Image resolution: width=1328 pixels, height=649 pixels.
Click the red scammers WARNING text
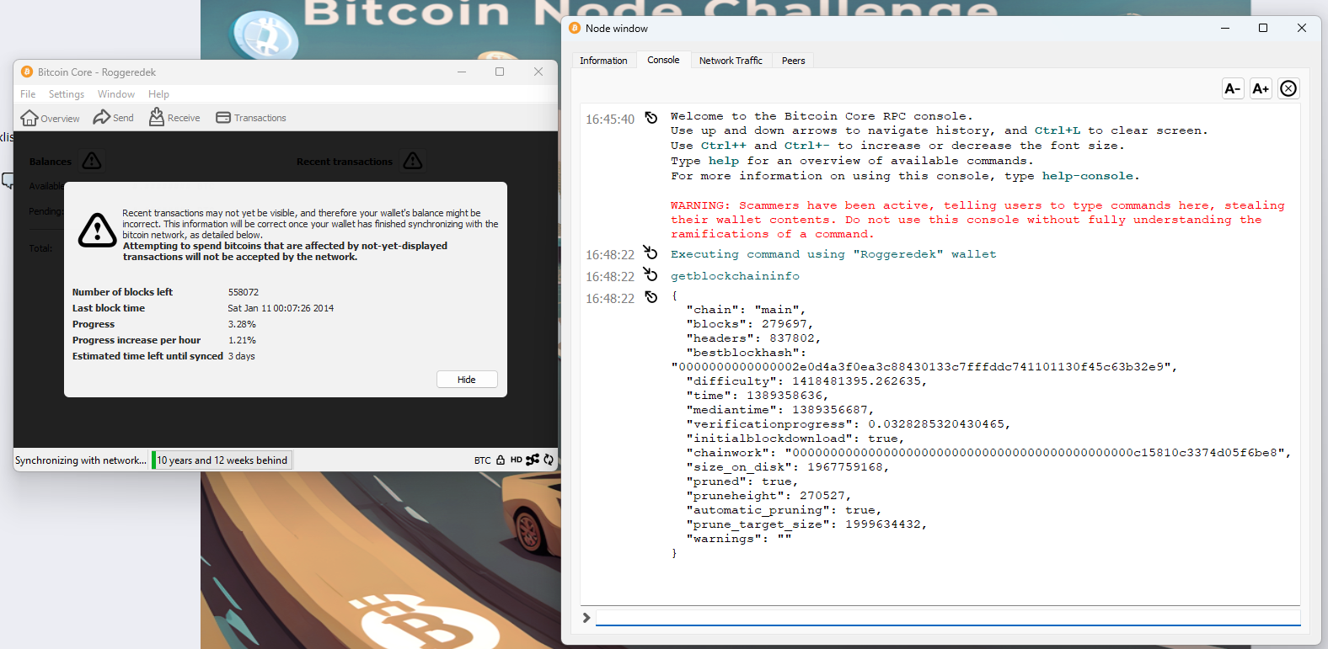[x=977, y=220]
